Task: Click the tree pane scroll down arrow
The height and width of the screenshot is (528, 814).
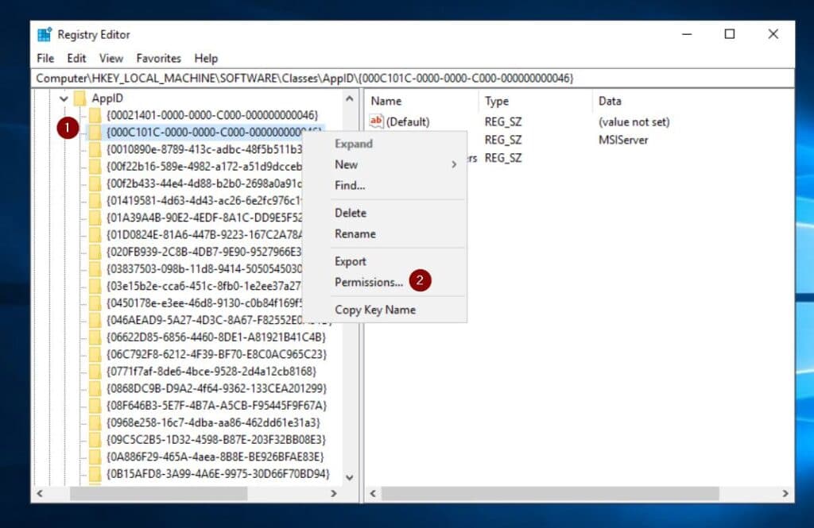Action: (x=350, y=478)
